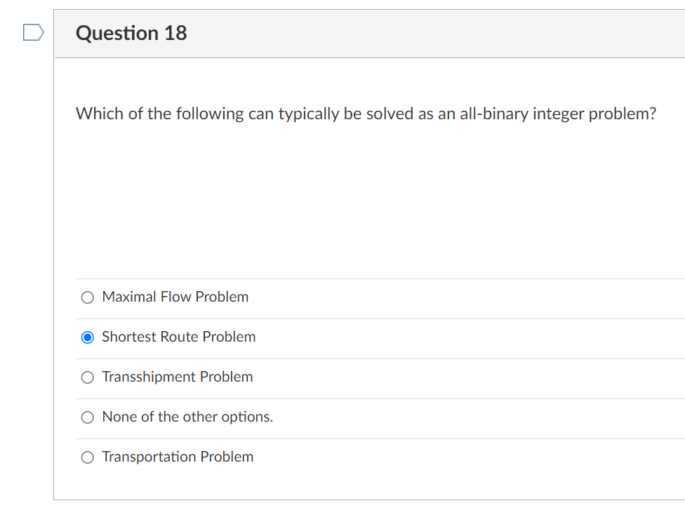Choose the Transshipment Problem radio button
The image size is (685, 510).
tap(88, 377)
